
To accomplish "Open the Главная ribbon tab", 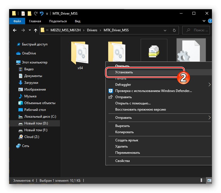I will 35,21.
